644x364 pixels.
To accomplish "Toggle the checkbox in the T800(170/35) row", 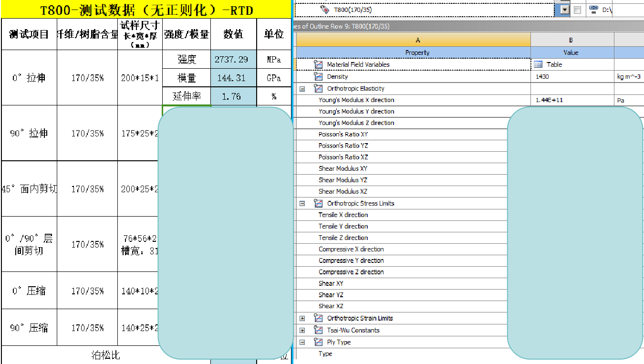I will click(577, 10).
